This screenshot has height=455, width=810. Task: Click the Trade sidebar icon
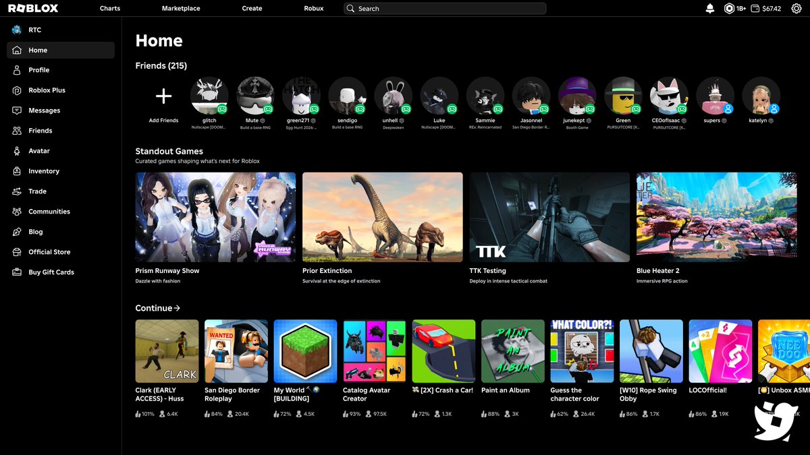click(17, 191)
